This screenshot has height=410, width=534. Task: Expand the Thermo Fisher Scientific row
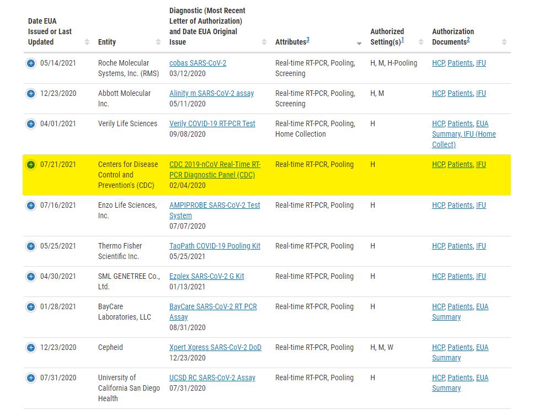coord(31,246)
